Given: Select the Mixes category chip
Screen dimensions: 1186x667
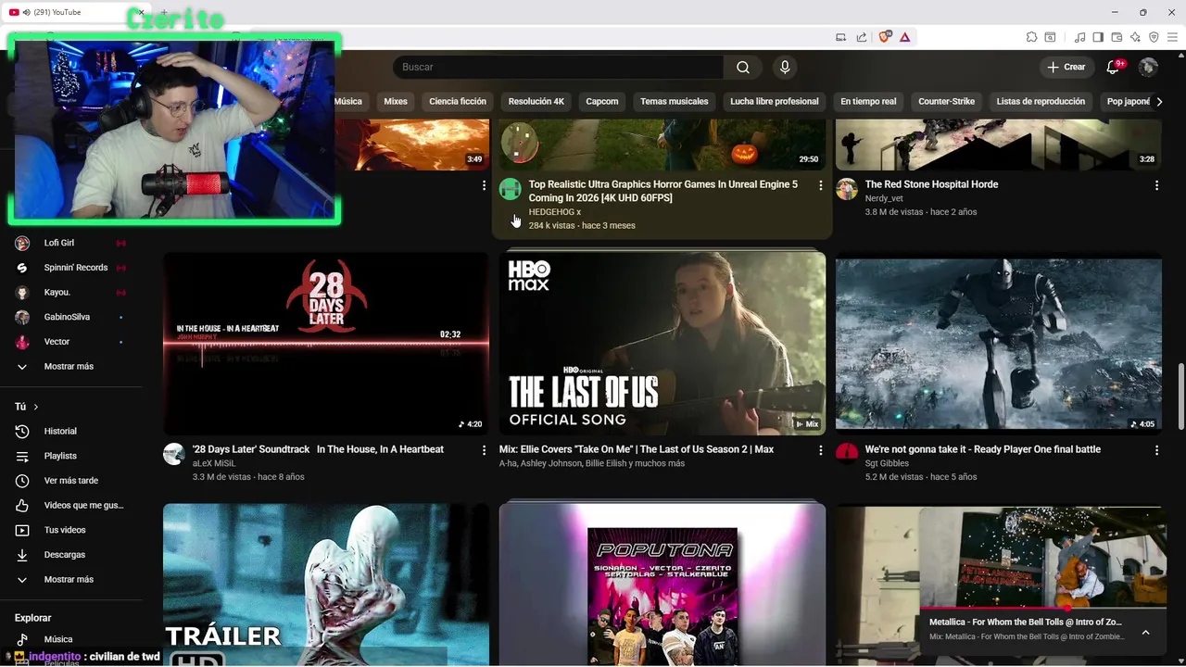Looking at the screenshot, I should pos(396,101).
